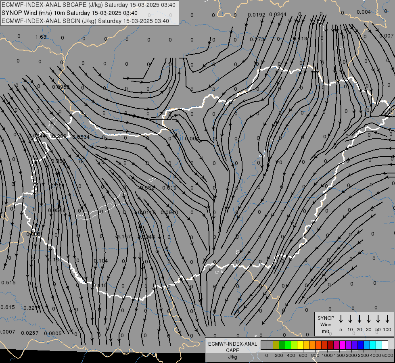This screenshot has height=363, width=395.
Task: Click the 2500 tick label in legend
Action: click(364, 355)
